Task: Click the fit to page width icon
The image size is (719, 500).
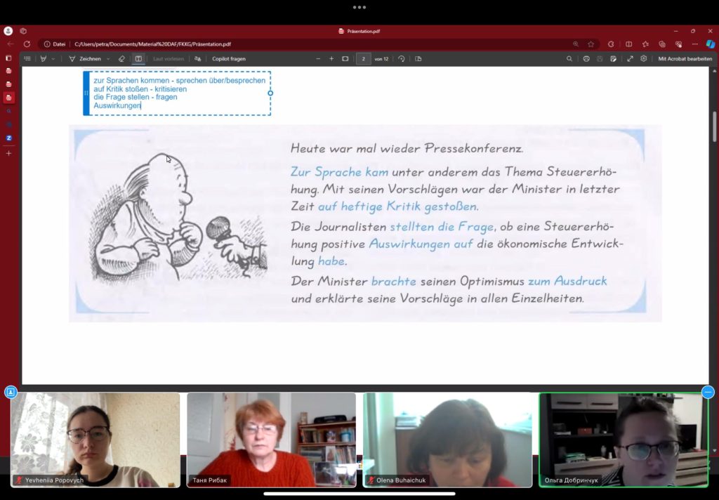Action: point(345,59)
